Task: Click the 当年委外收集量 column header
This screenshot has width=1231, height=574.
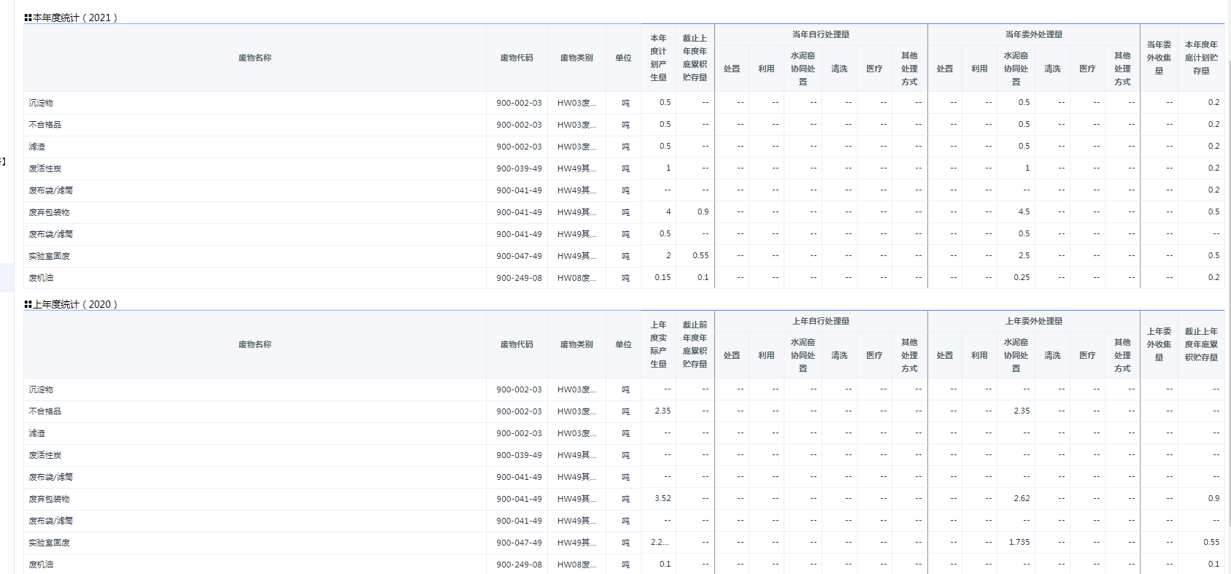Action: (x=1158, y=58)
